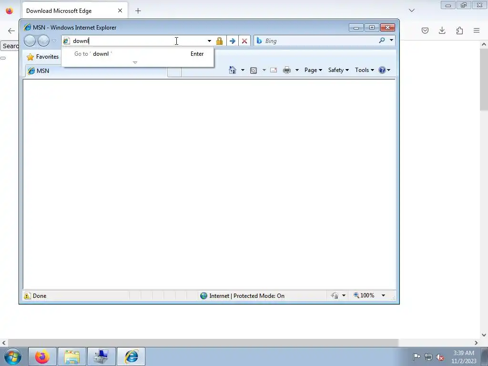
Task: Expand the Print dropdown arrow
Action: tap(297, 70)
